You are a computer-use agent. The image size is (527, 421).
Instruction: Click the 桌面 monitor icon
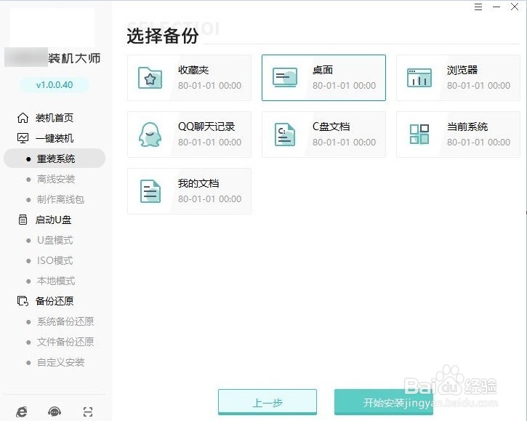285,78
